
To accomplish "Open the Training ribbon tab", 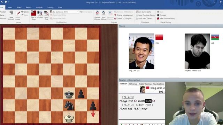I will click(x=50, y=7).
